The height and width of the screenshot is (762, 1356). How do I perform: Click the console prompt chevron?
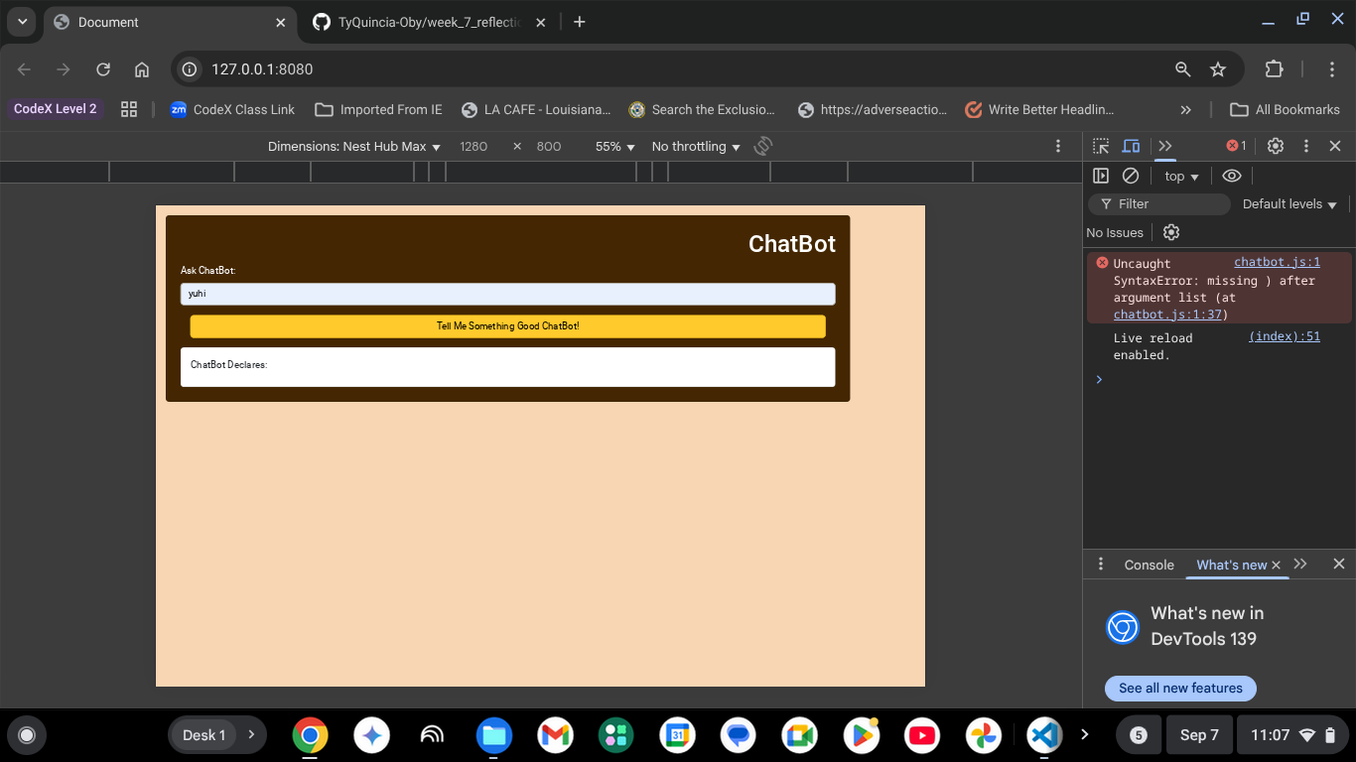coord(1099,379)
